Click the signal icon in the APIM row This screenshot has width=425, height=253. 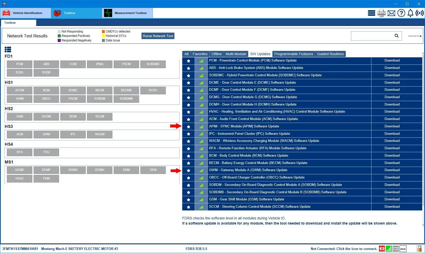tap(201, 127)
